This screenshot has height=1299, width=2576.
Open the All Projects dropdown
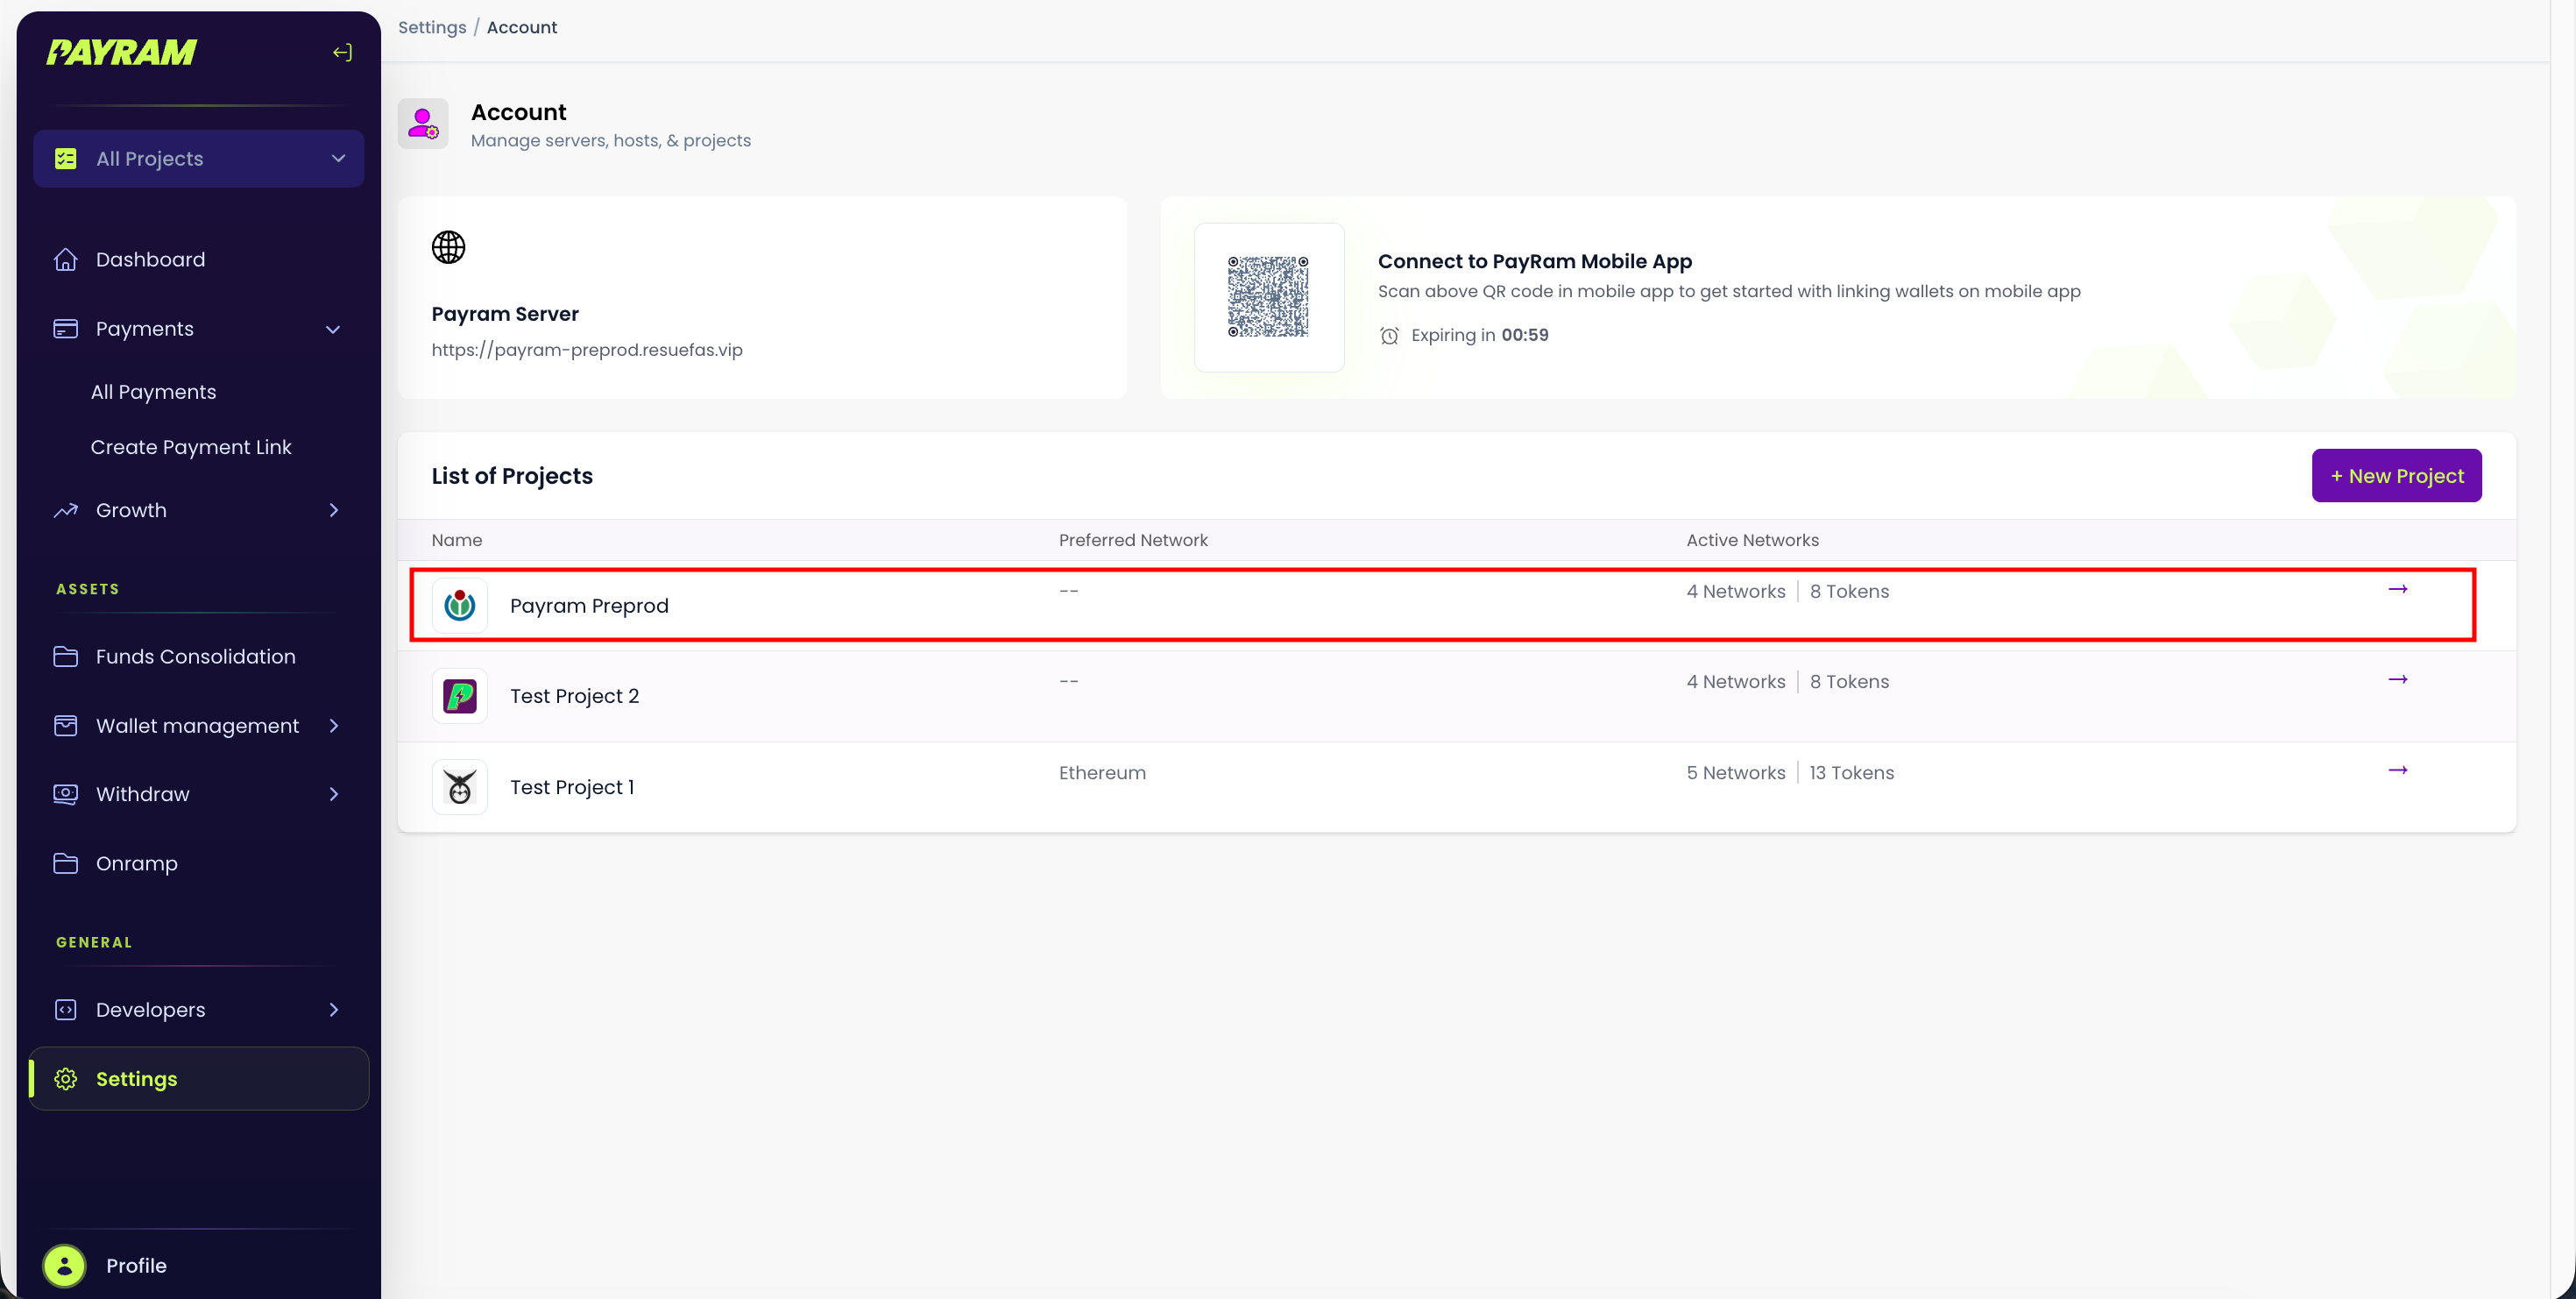click(199, 159)
